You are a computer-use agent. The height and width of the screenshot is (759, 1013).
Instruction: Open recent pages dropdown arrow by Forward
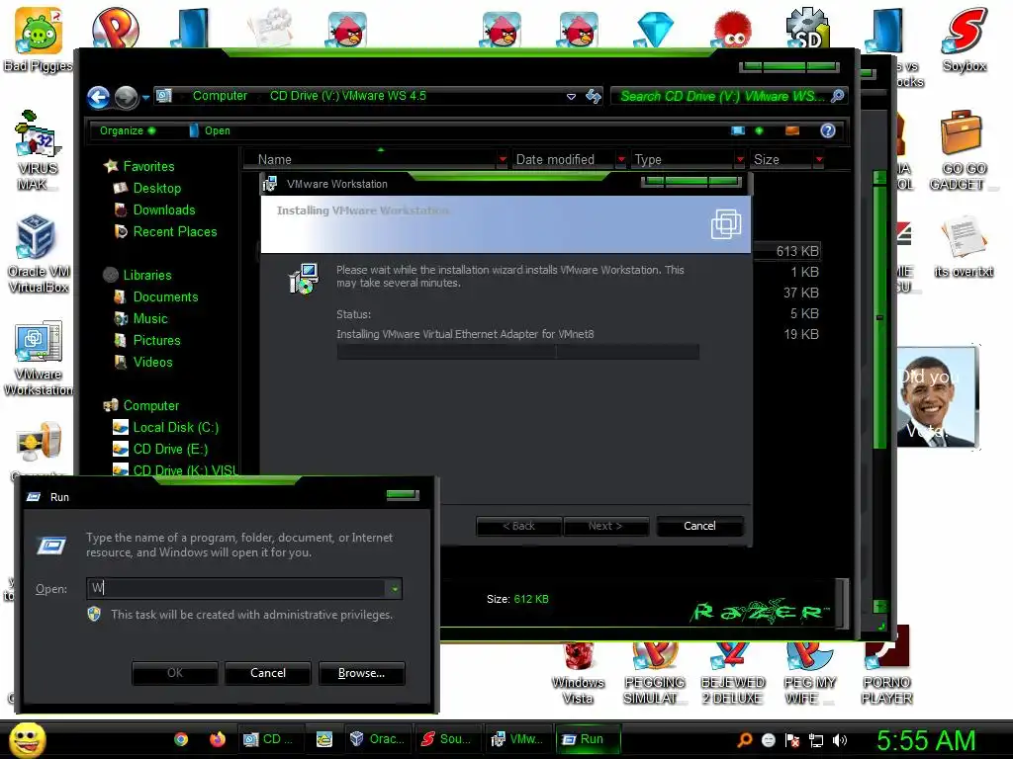tap(146, 98)
